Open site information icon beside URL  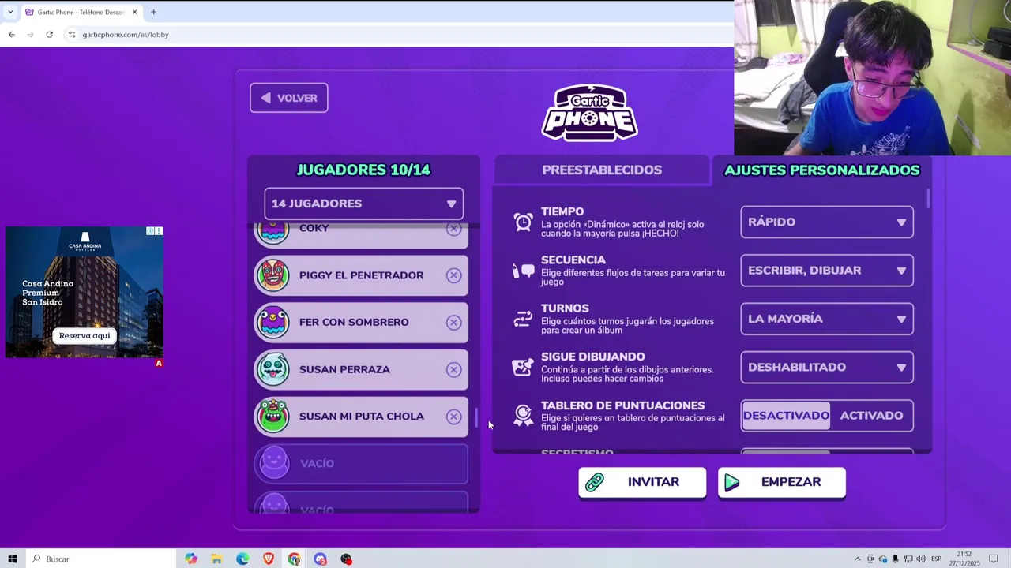coord(72,35)
